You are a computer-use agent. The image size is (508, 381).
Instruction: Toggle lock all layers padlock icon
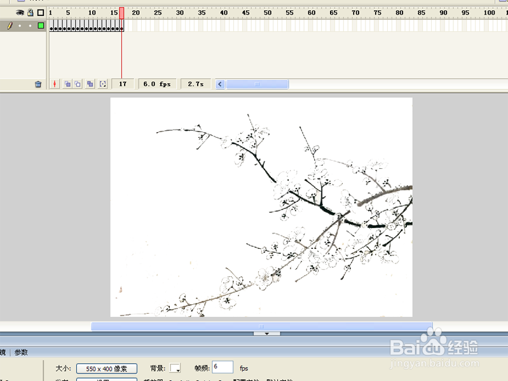(x=30, y=13)
